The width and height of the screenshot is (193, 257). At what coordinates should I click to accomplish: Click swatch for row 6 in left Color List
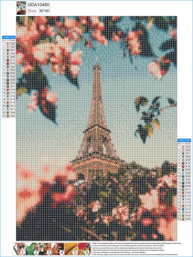(8, 60)
